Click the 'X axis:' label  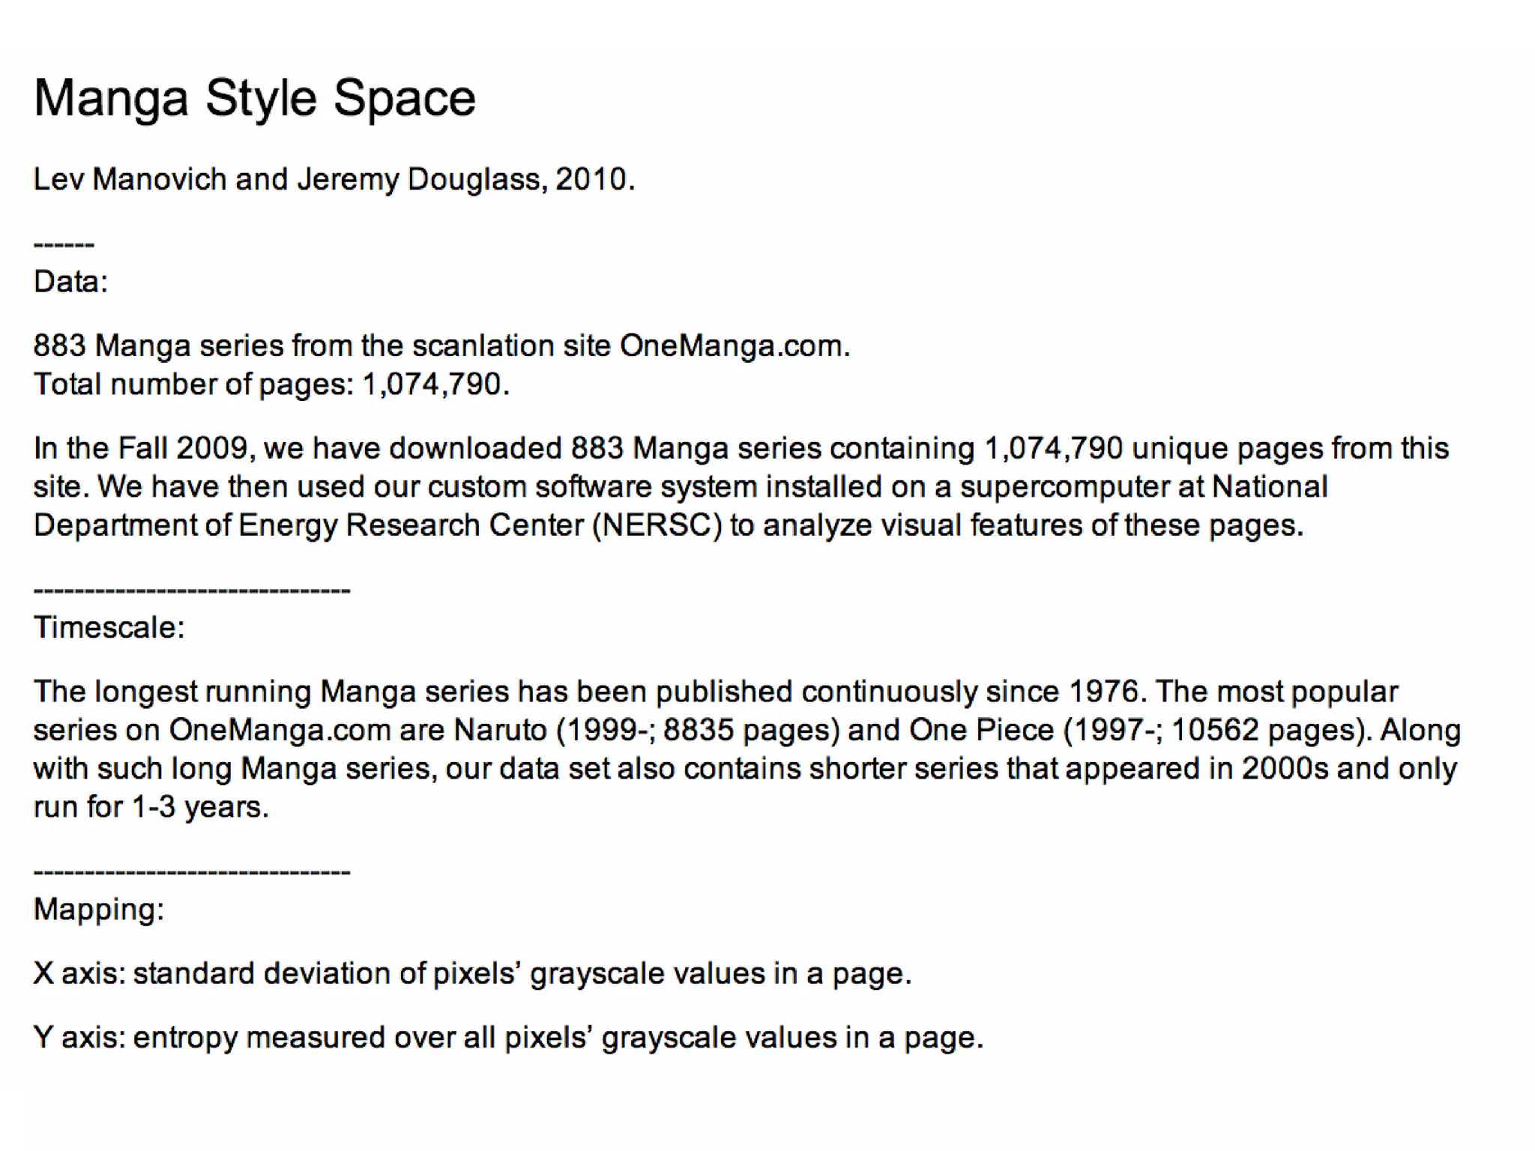point(79,973)
